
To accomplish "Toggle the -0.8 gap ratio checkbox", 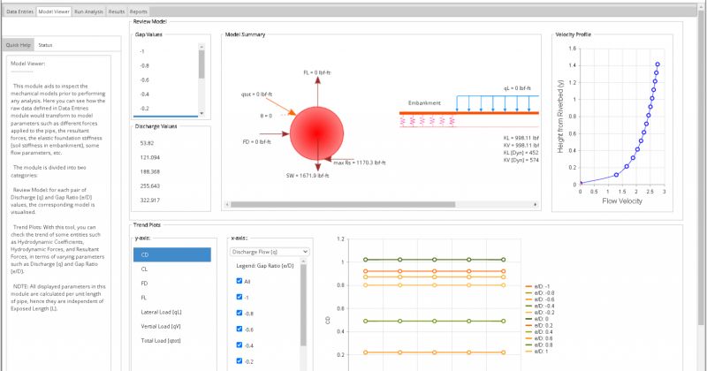I will [239, 313].
